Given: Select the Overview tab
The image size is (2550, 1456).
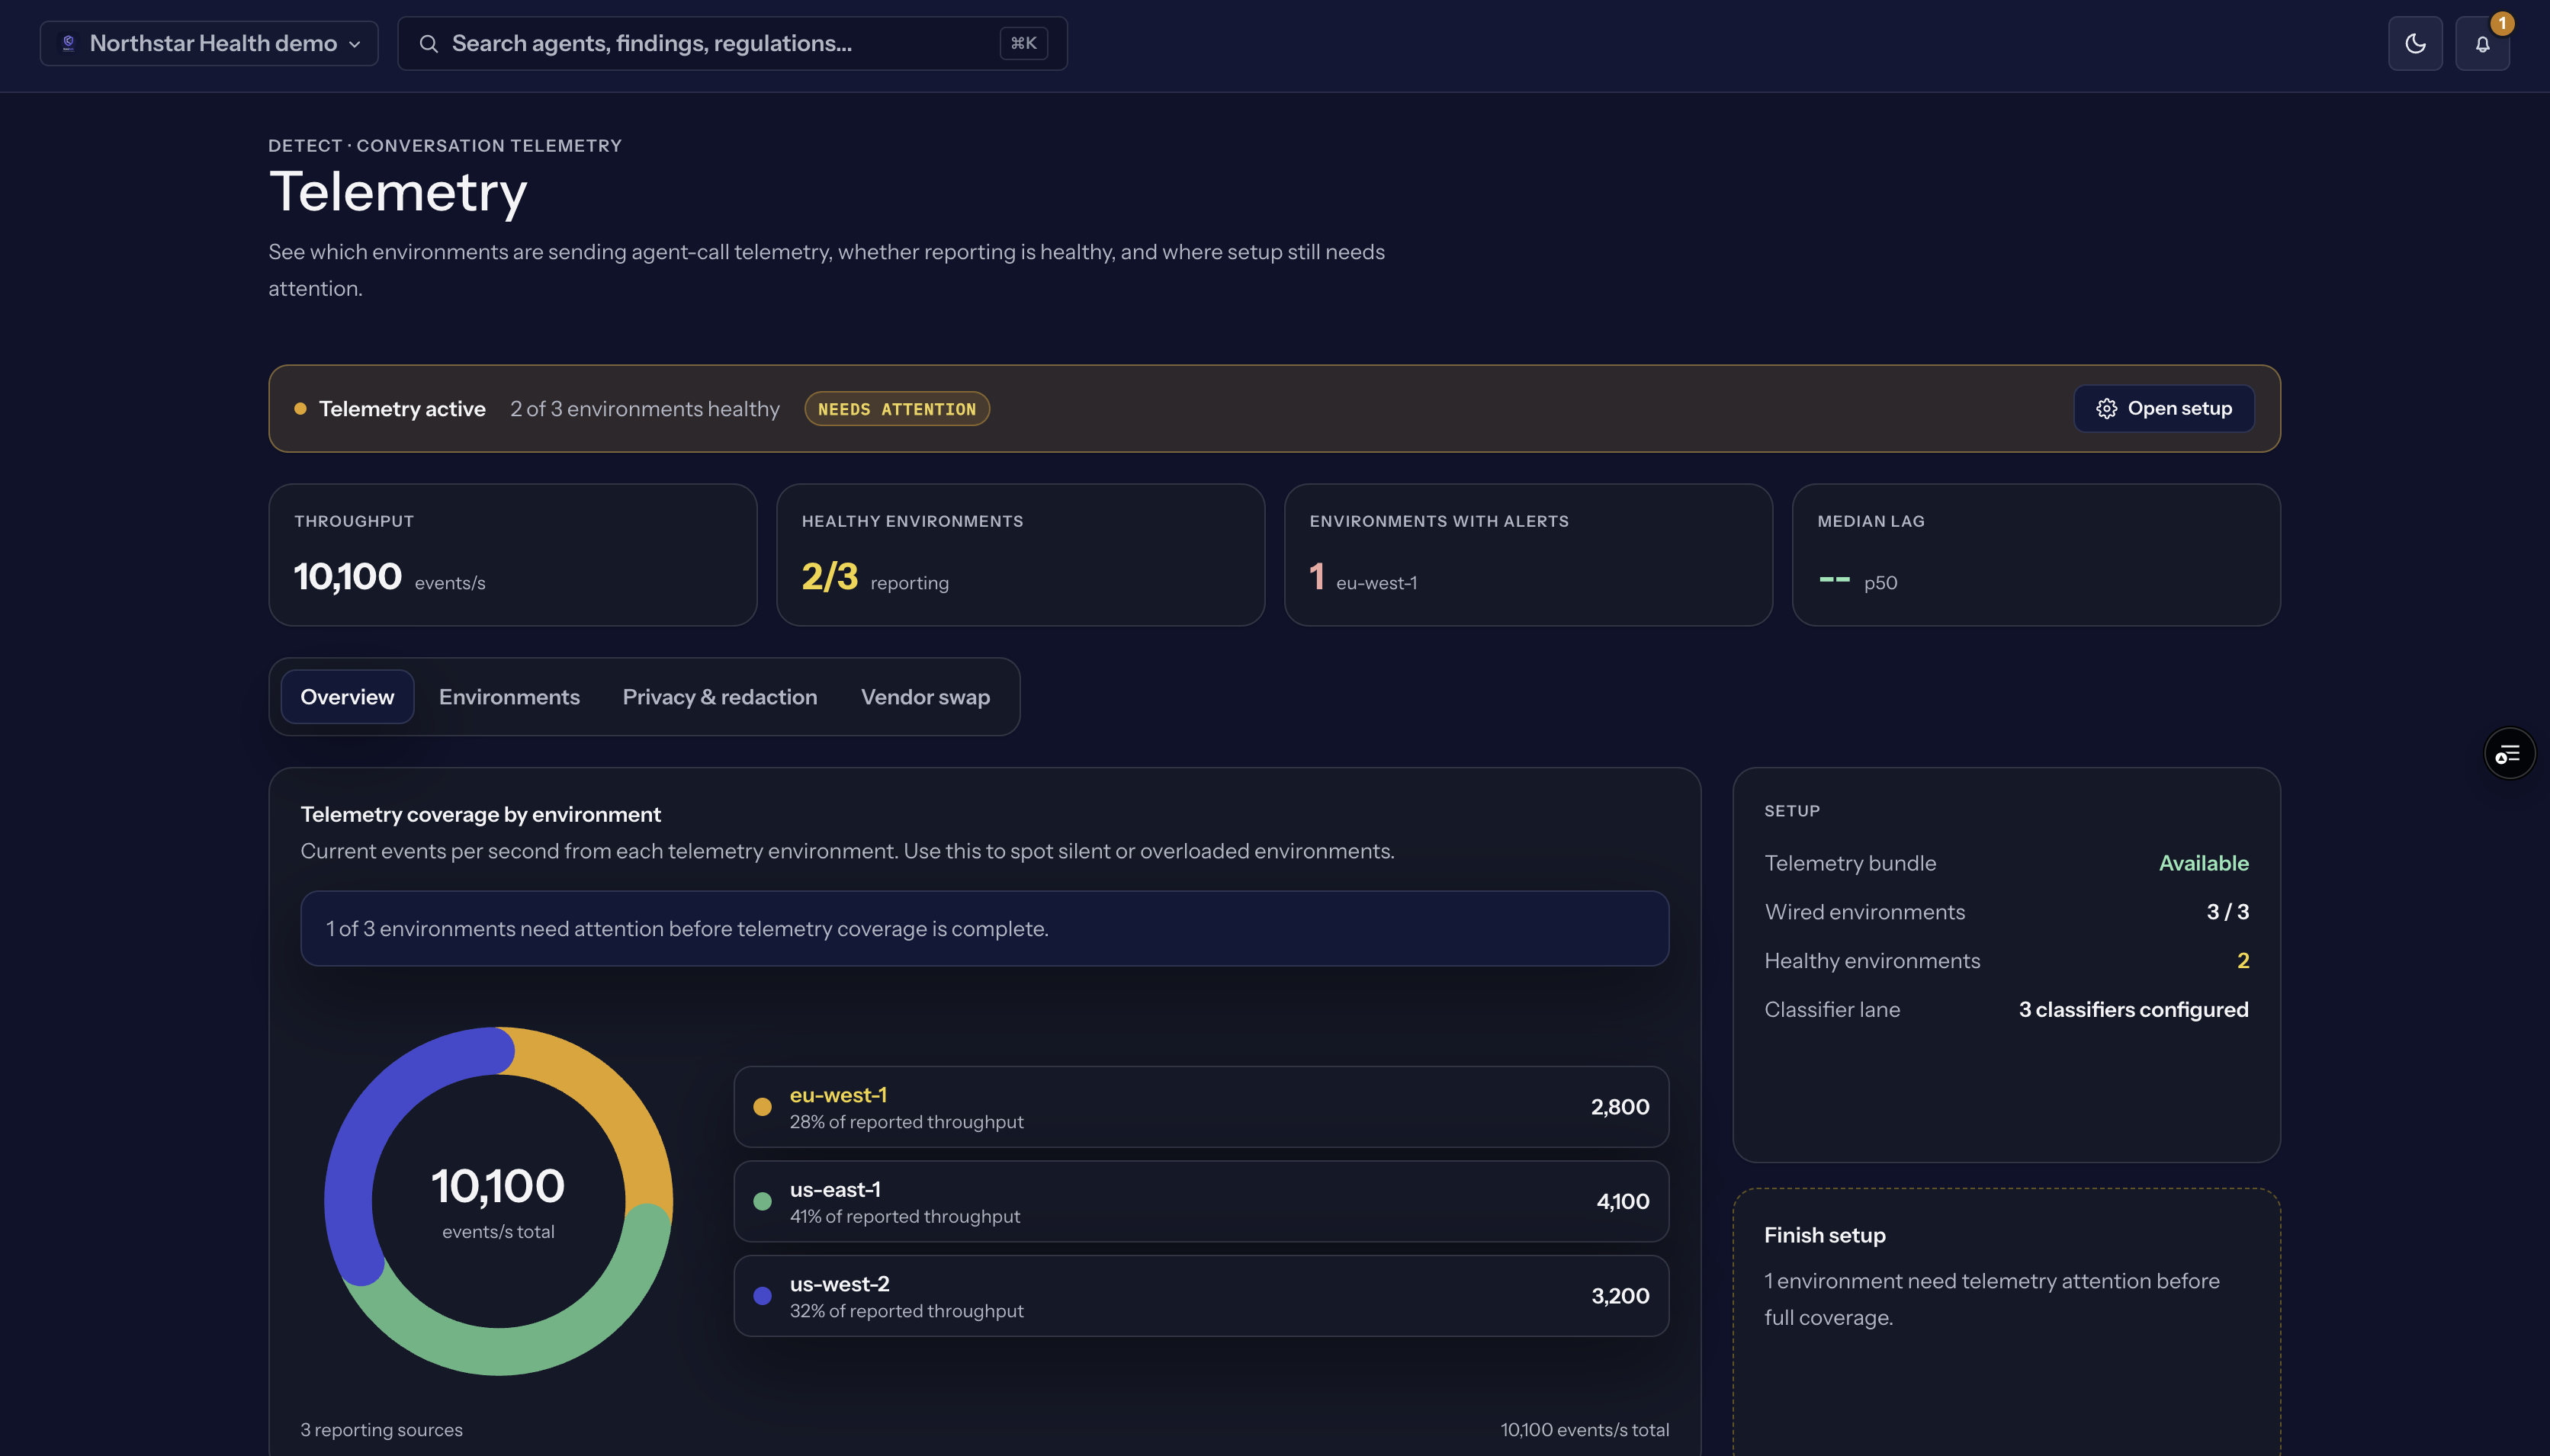Looking at the screenshot, I should (x=347, y=696).
